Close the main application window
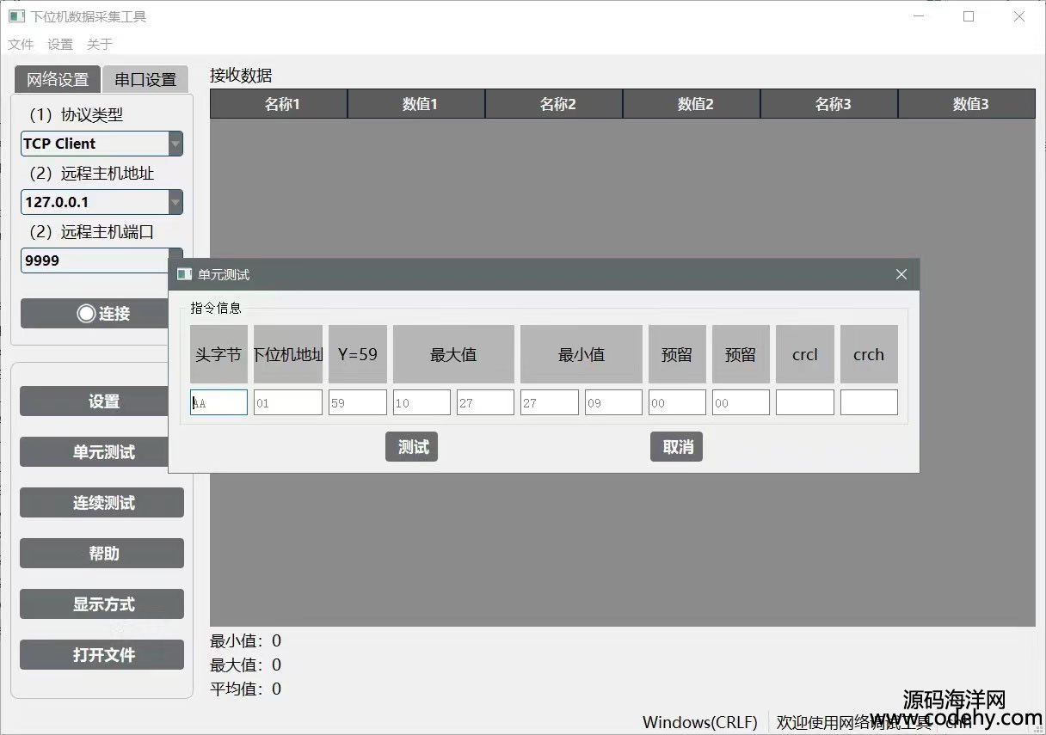1046x735 pixels. 1018,16
